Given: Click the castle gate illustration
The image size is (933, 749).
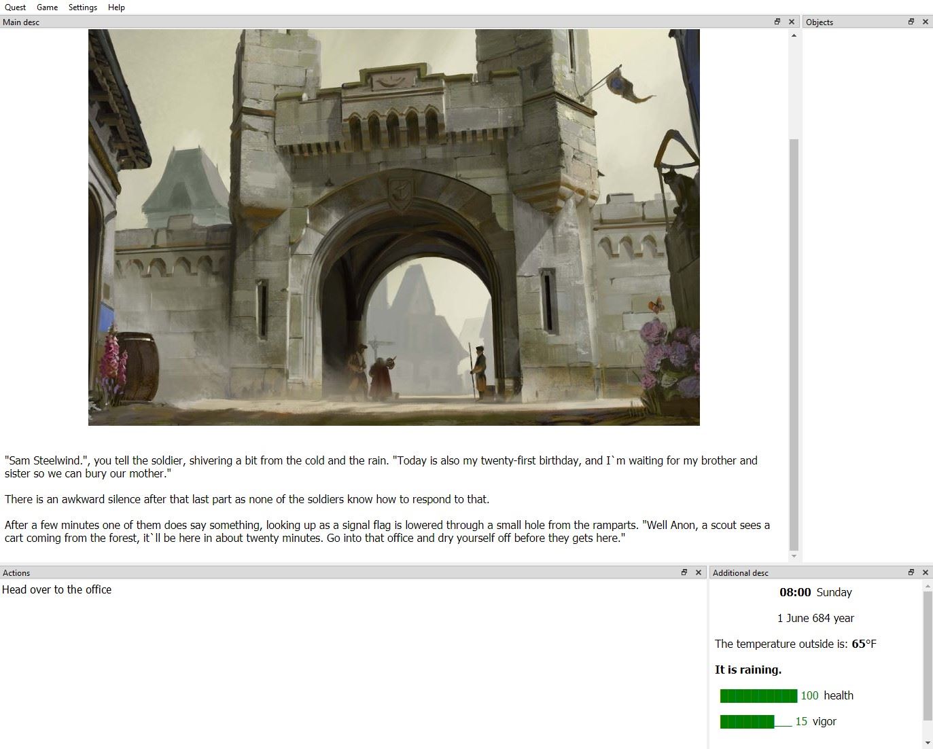Looking at the screenshot, I should (x=393, y=227).
